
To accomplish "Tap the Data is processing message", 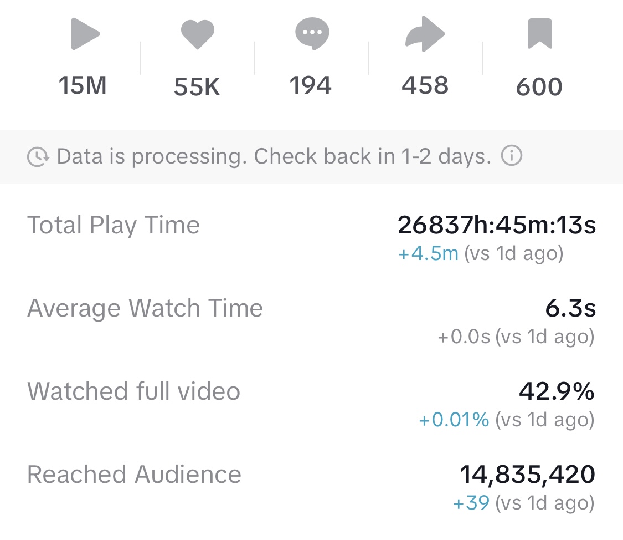I will click(x=274, y=157).
